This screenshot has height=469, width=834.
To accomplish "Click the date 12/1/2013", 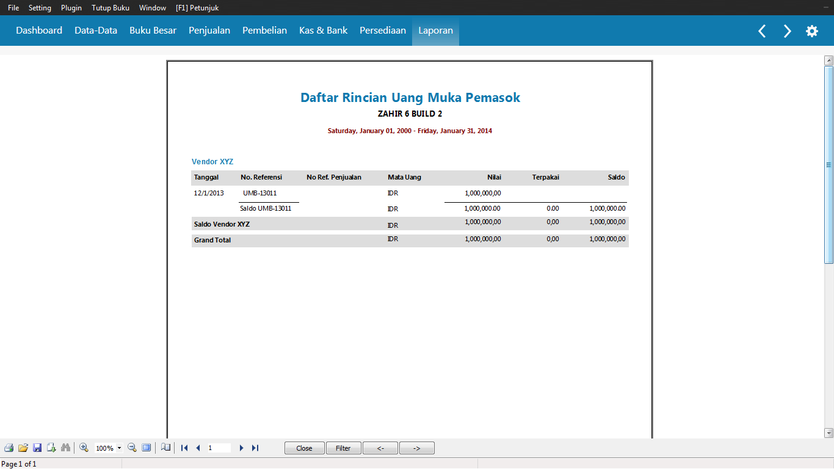I will [209, 193].
